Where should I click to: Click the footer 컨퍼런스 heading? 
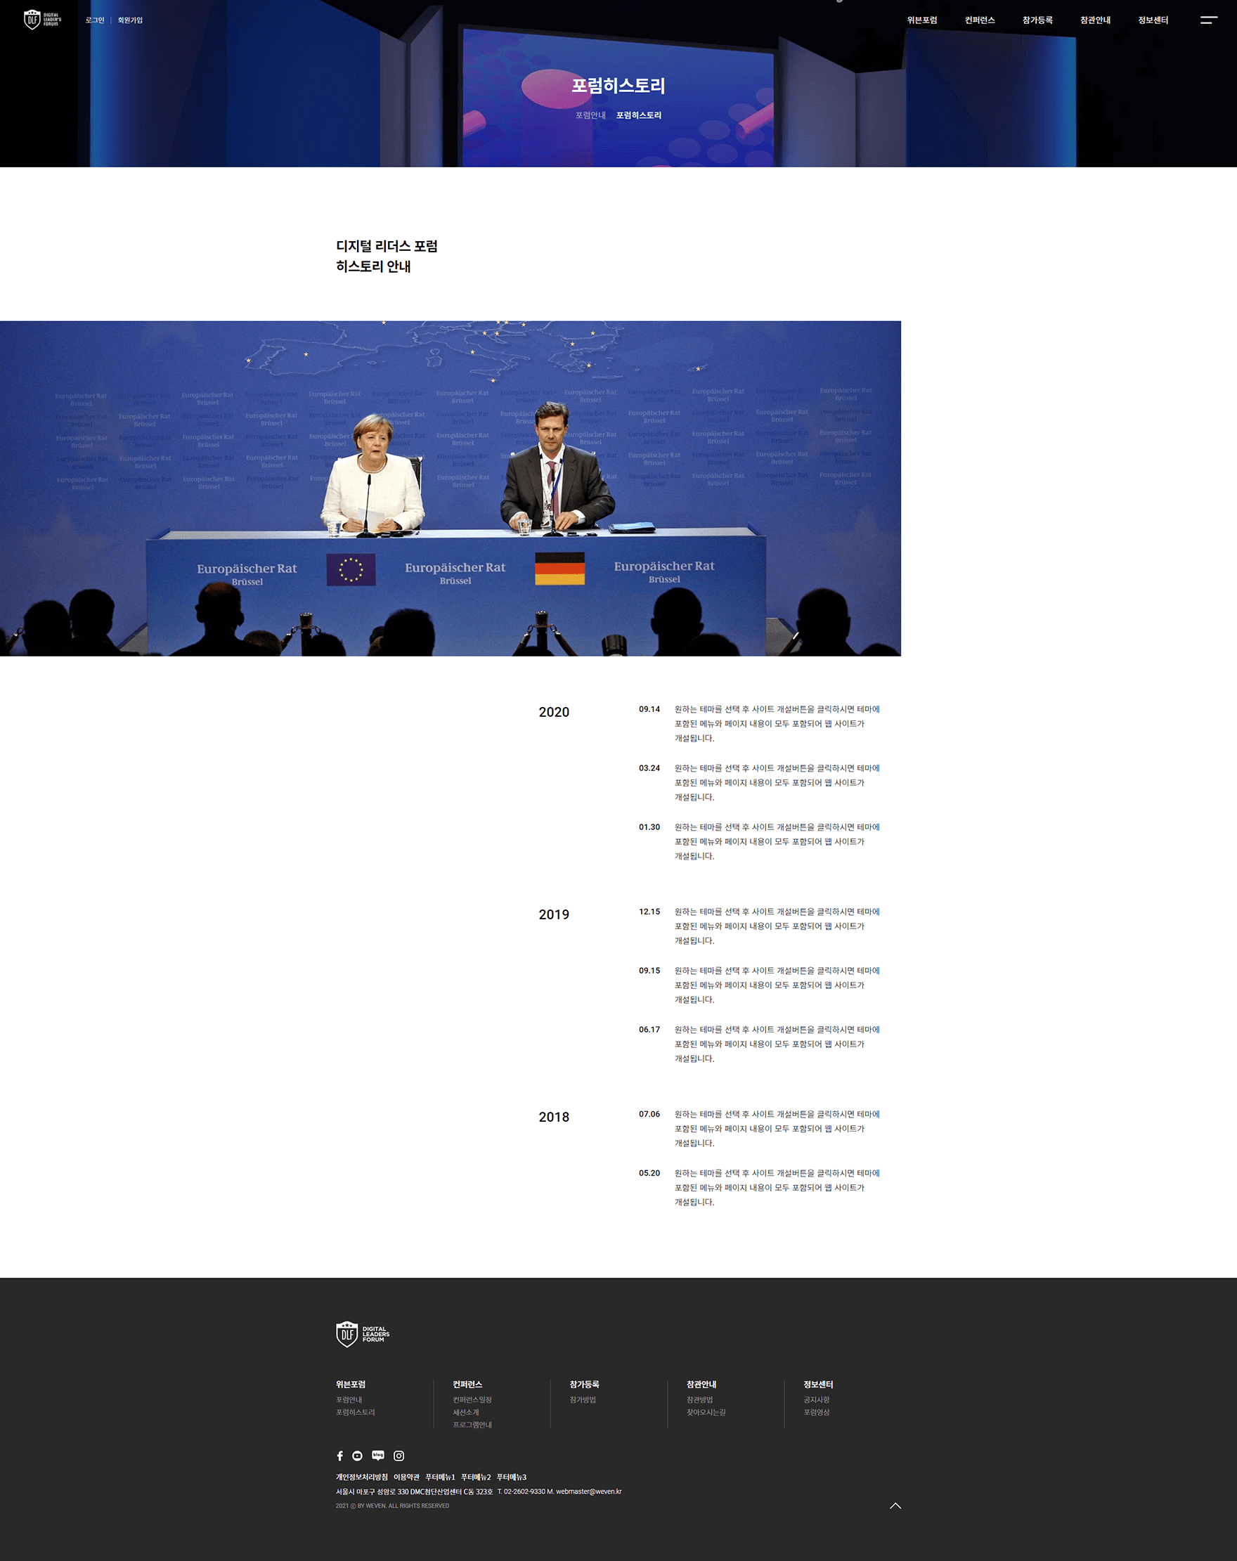pyautogui.click(x=468, y=1385)
